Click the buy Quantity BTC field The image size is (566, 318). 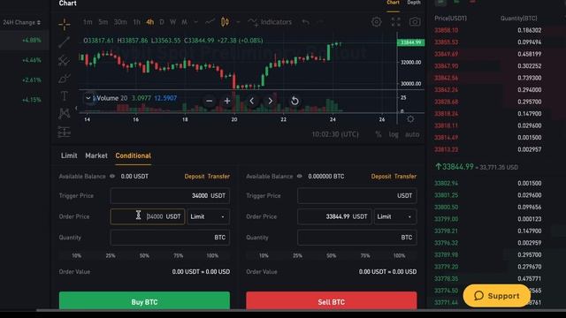pyautogui.click(x=170, y=238)
